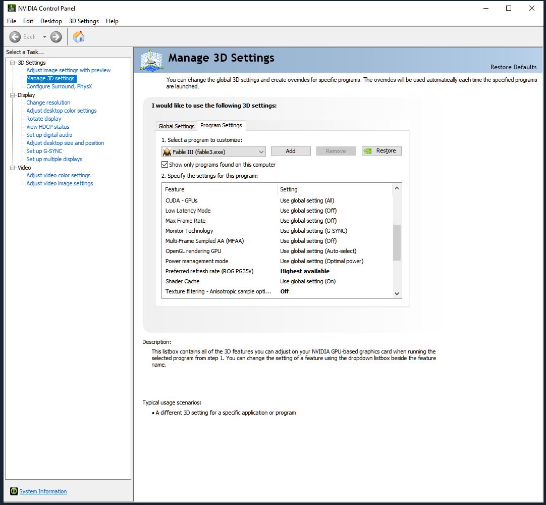Open the Edit menu

click(x=28, y=21)
